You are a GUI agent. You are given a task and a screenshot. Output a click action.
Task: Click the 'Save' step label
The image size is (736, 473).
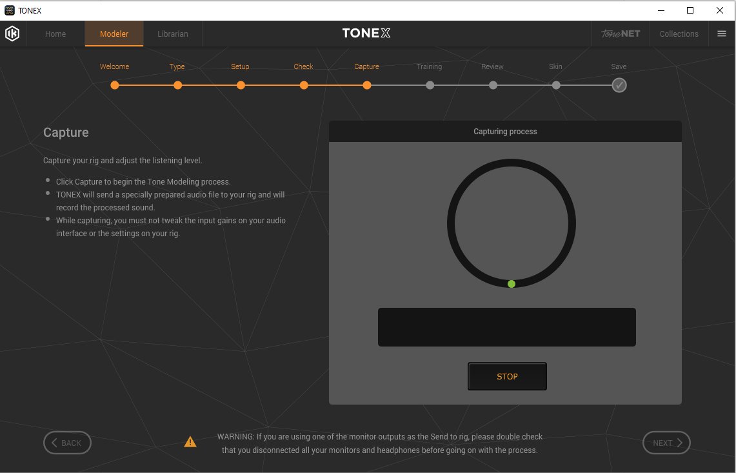click(x=619, y=66)
